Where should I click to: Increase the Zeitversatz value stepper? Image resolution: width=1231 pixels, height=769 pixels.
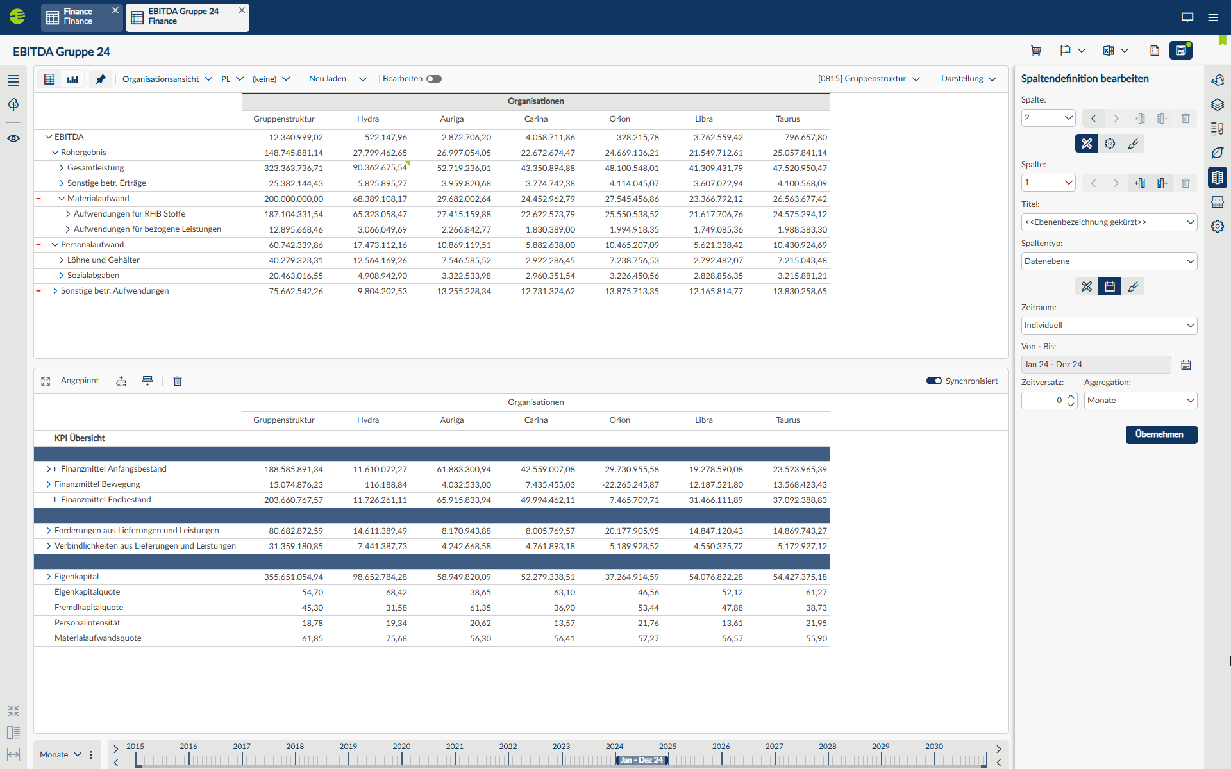click(1071, 397)
